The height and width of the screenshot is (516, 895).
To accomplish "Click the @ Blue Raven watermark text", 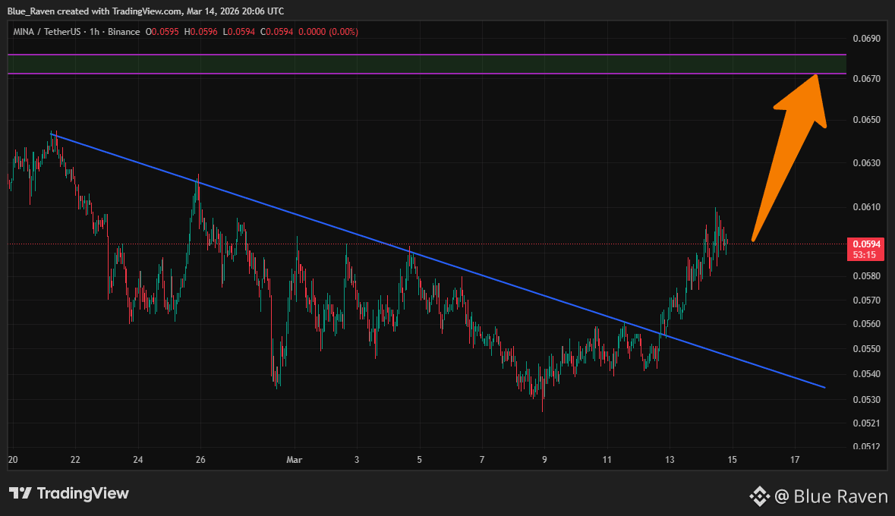I will click(831, 496).
